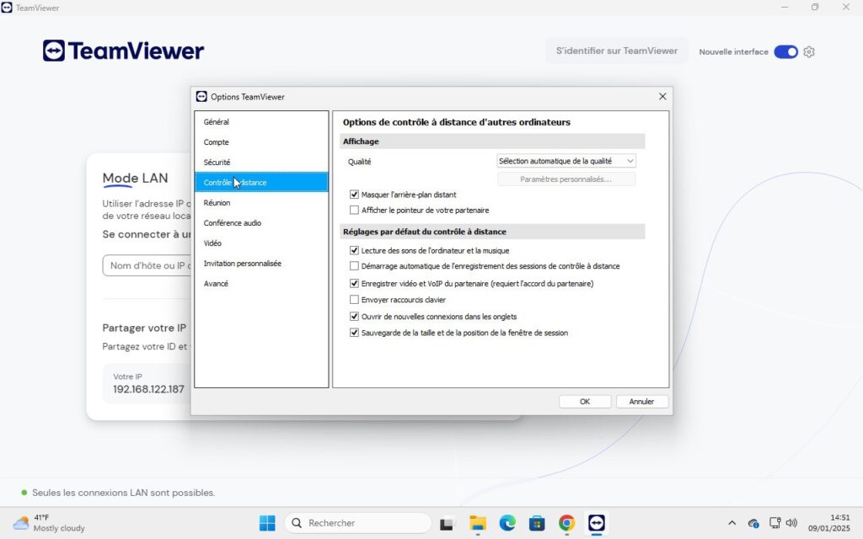Click the cloud sync tray icon
The image size is (863, 539).
(753, 523)
